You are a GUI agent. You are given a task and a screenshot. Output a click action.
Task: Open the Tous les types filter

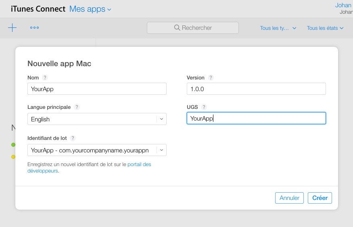(278, 28)
